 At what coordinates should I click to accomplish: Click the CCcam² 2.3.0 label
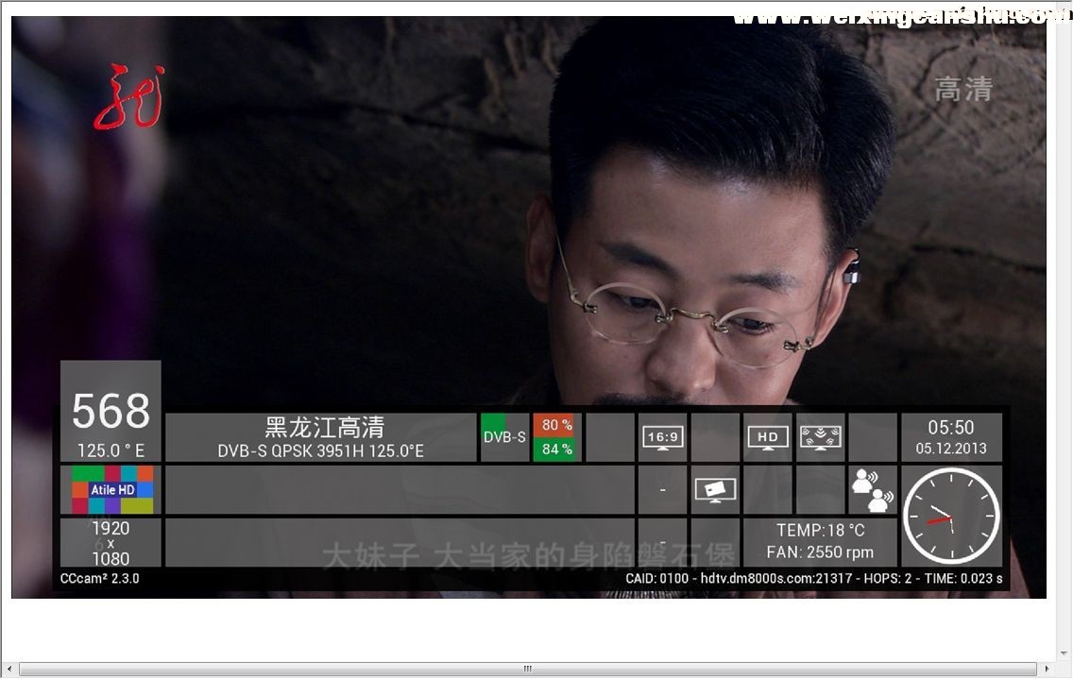coord(100,578)
